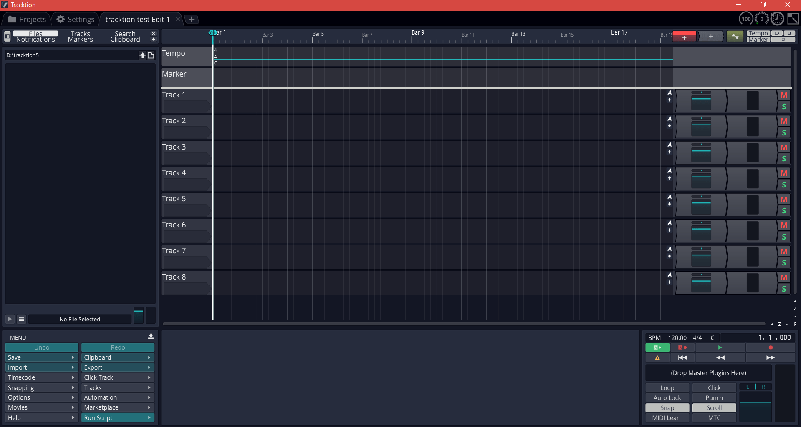The image size is (801, 427).
Task: Open the Clipboard submenu in MENU panel
Action: click(x=118, y=357)
